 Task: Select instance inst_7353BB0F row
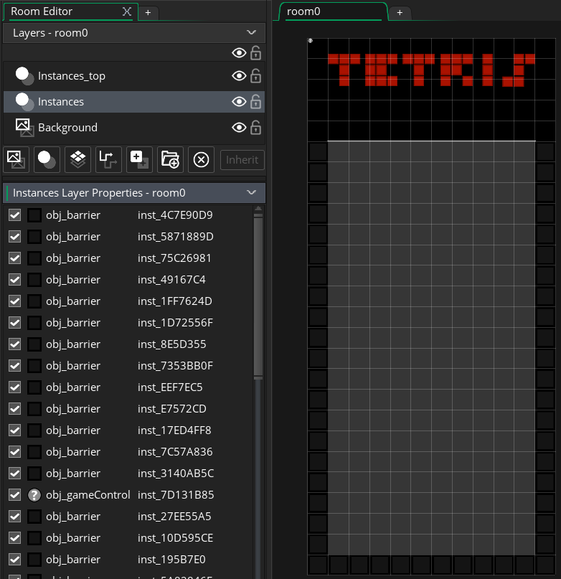[129, 366]
